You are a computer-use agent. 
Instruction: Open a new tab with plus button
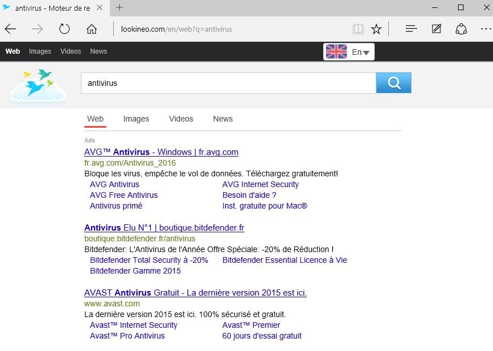tap(119, 7)
